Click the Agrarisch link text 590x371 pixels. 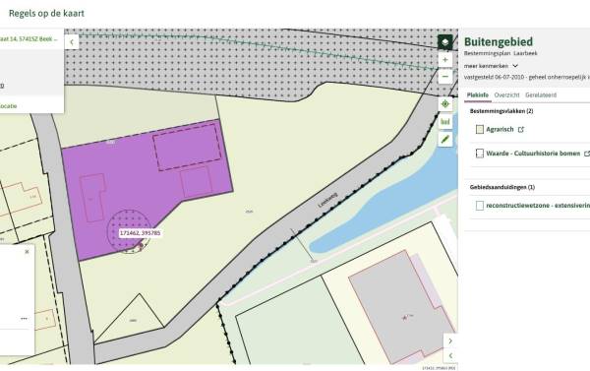[500, 130]
